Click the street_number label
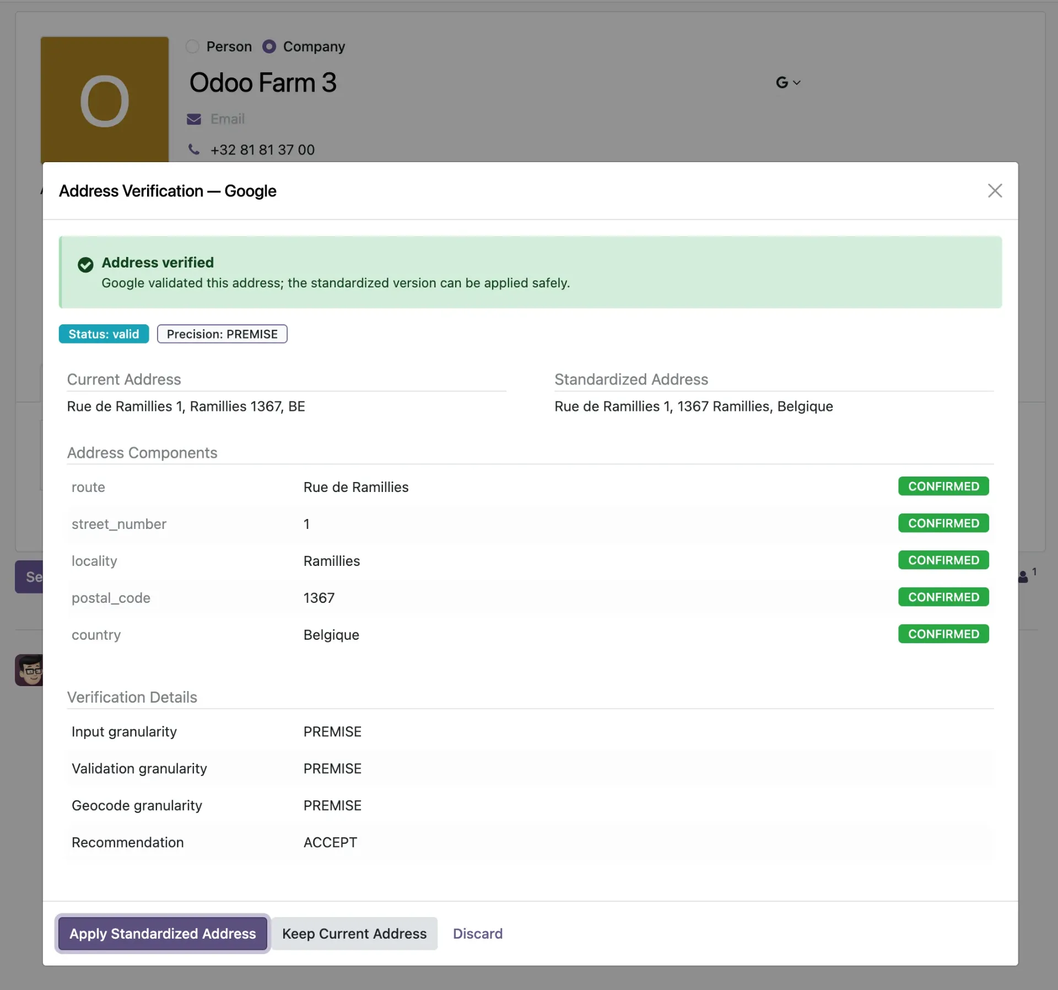Screen dimensions: 1058x990 pyautogui.click(x=119, y=524)
